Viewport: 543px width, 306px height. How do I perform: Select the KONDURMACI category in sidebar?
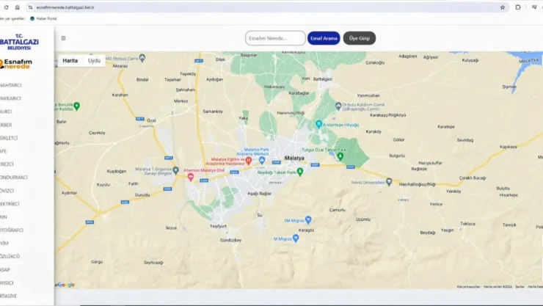click(14, 178)
